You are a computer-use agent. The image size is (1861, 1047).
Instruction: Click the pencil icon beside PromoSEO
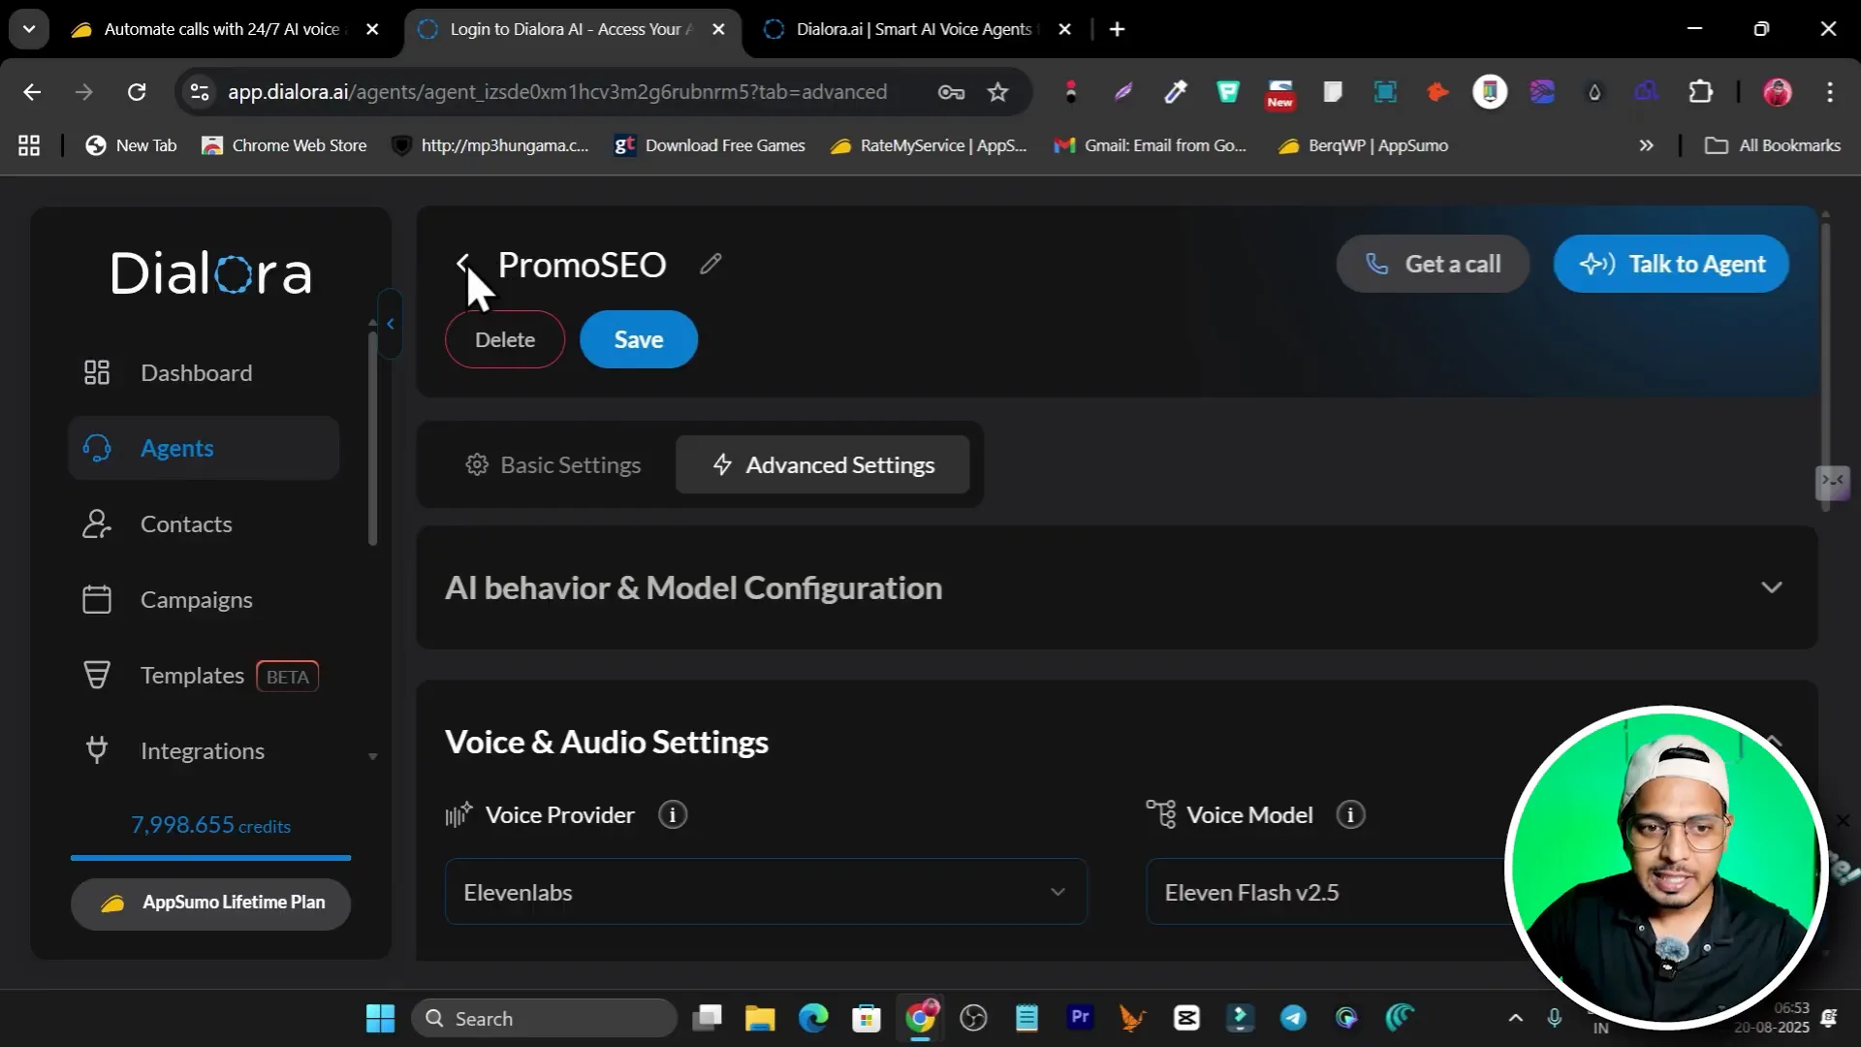pyautogui.click(x=710, y=264)
